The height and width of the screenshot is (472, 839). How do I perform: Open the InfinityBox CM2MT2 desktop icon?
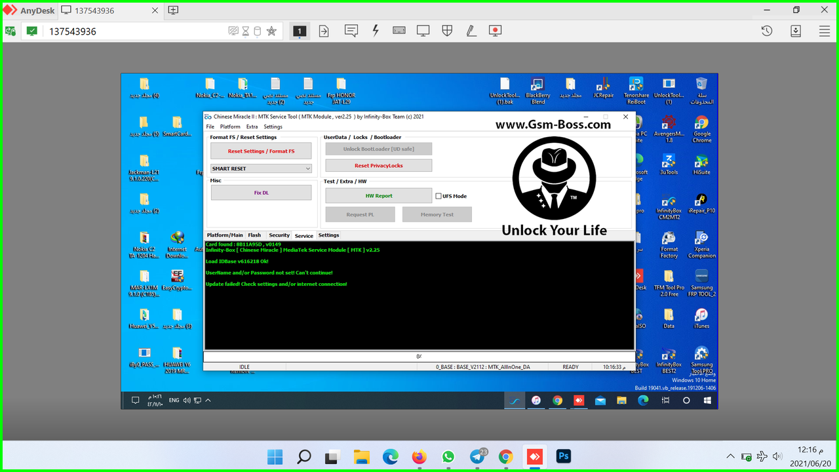coord(669,207)
